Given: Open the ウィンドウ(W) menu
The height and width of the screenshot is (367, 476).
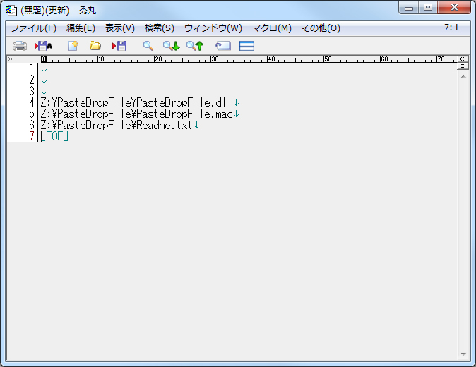Looking at the screenshot, I should (x=213, y=28).
